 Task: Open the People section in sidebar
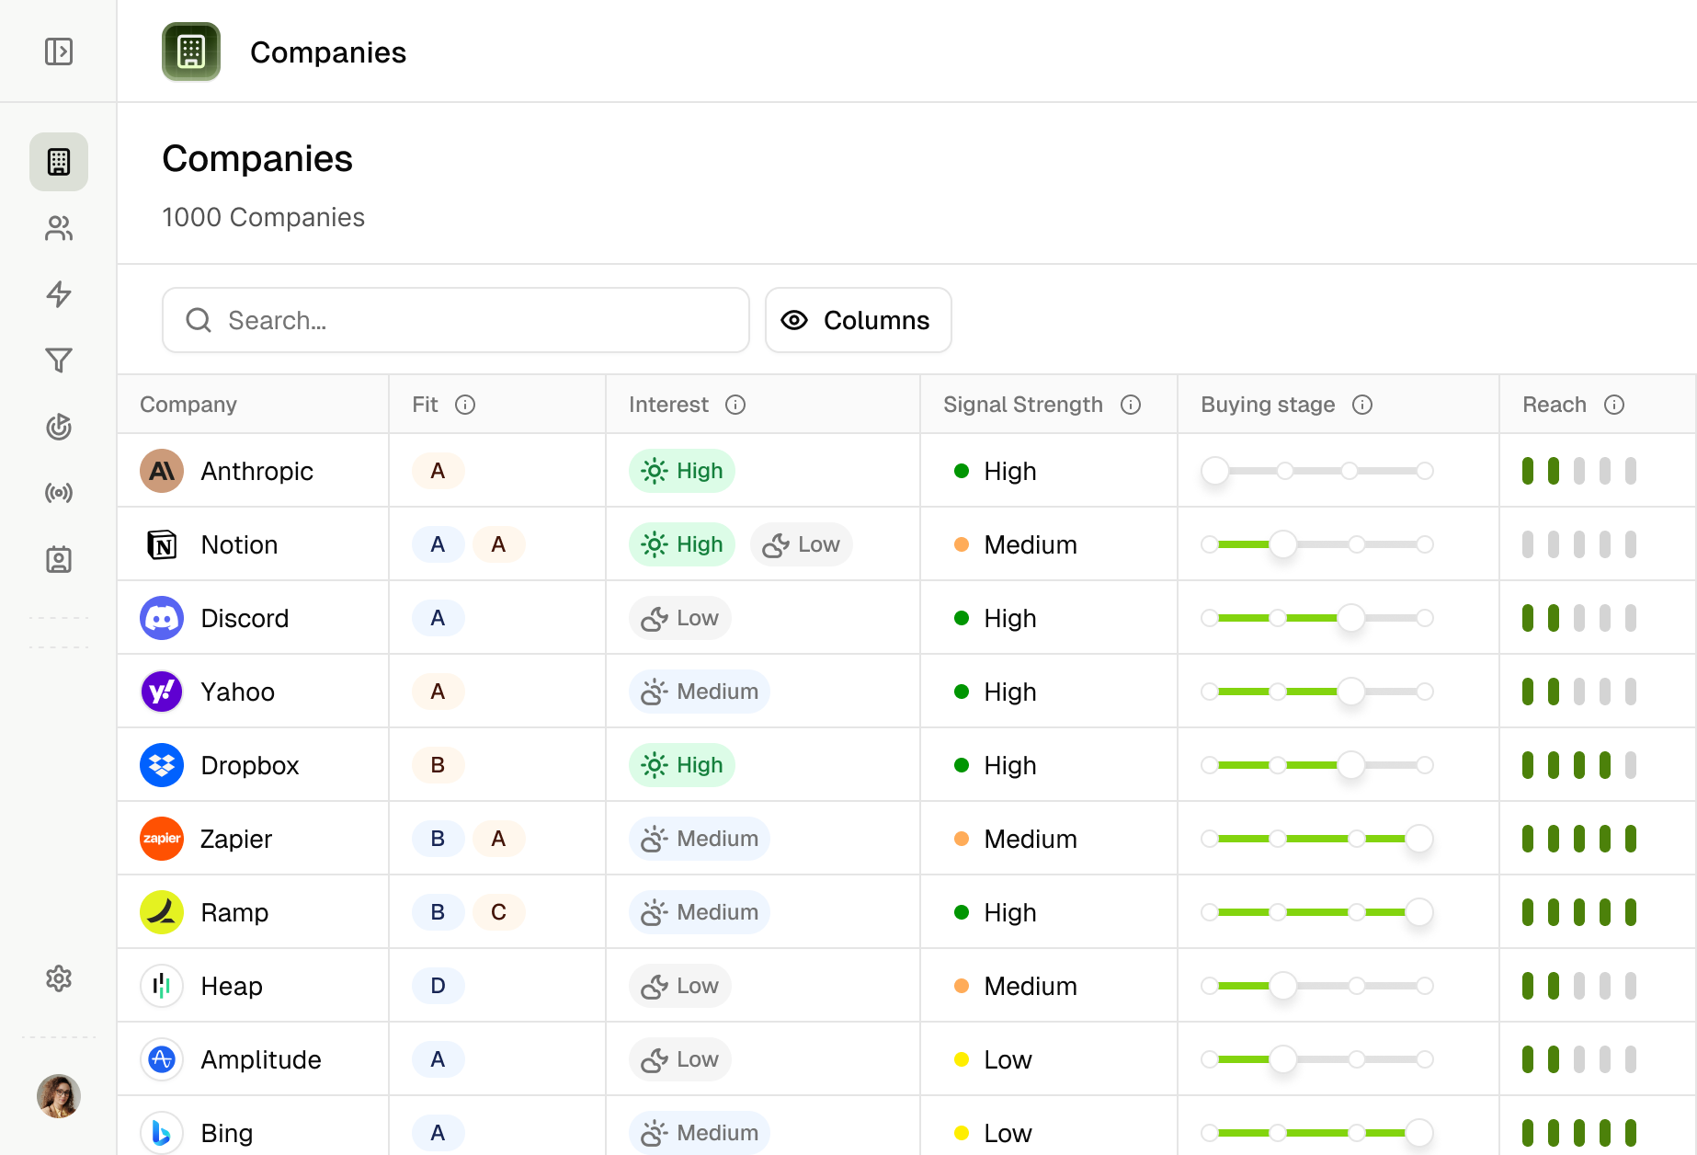[59, 228]
